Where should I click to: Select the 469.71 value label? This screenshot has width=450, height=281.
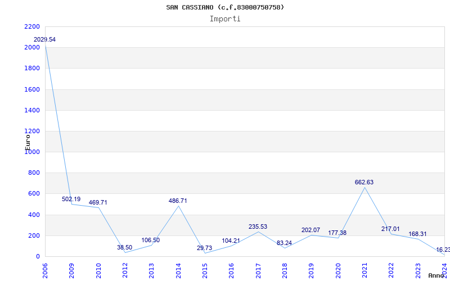98,202
